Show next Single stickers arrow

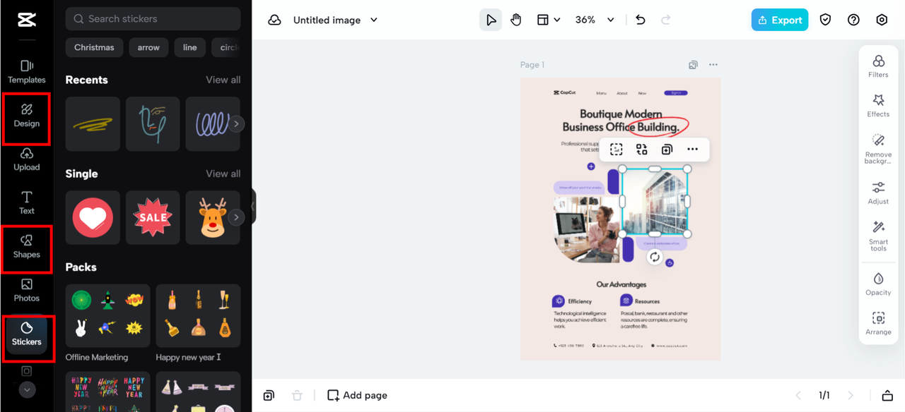(x=236, y=217)
